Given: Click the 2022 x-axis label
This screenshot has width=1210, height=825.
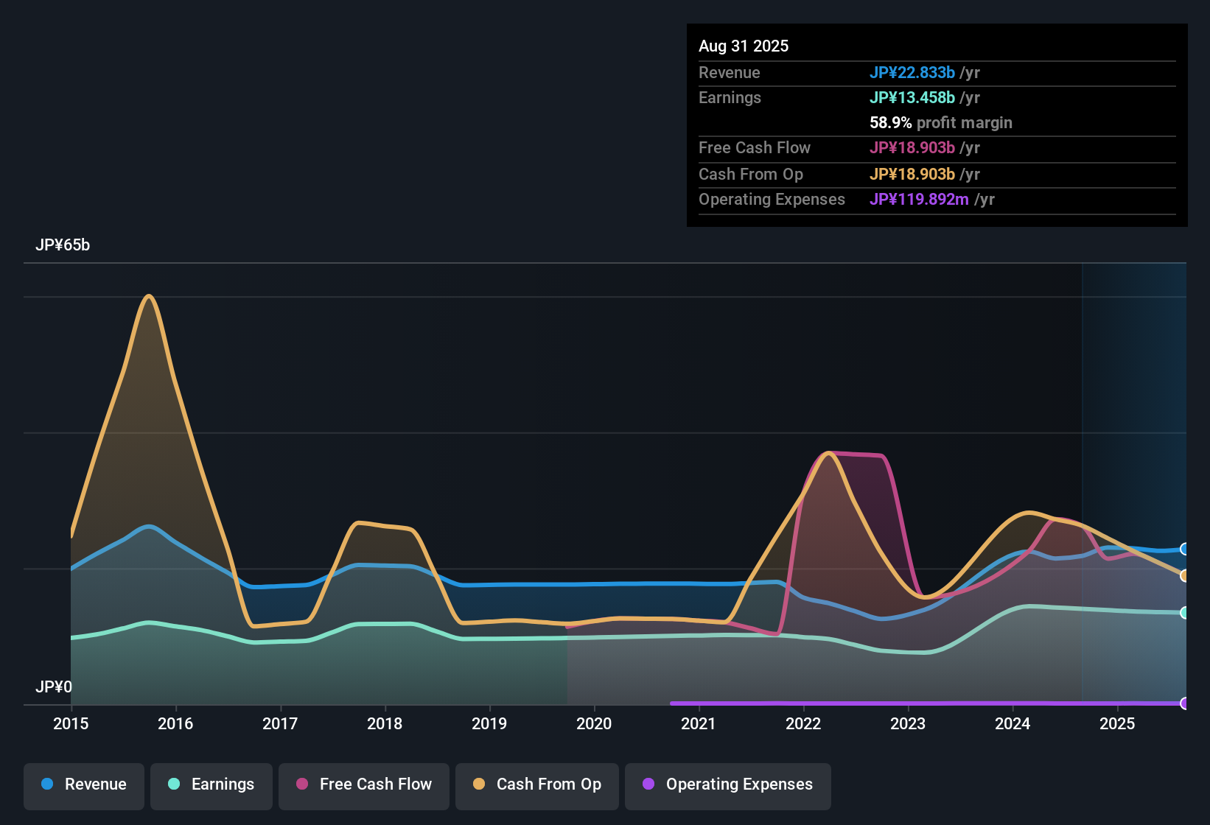Looking at the screenshot, I should pyautogui.click(x=803, y=724).
